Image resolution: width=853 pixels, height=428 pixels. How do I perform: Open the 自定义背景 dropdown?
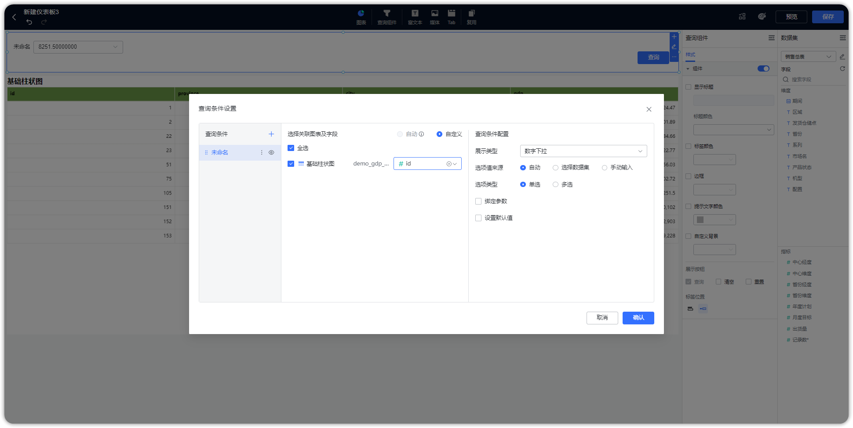pyautogui.click(x=714, y=250)
